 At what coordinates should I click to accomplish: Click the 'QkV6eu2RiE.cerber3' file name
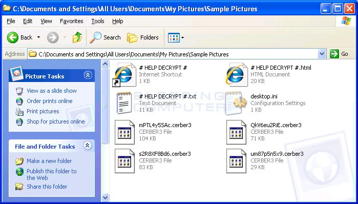click(x=276, y=125)
